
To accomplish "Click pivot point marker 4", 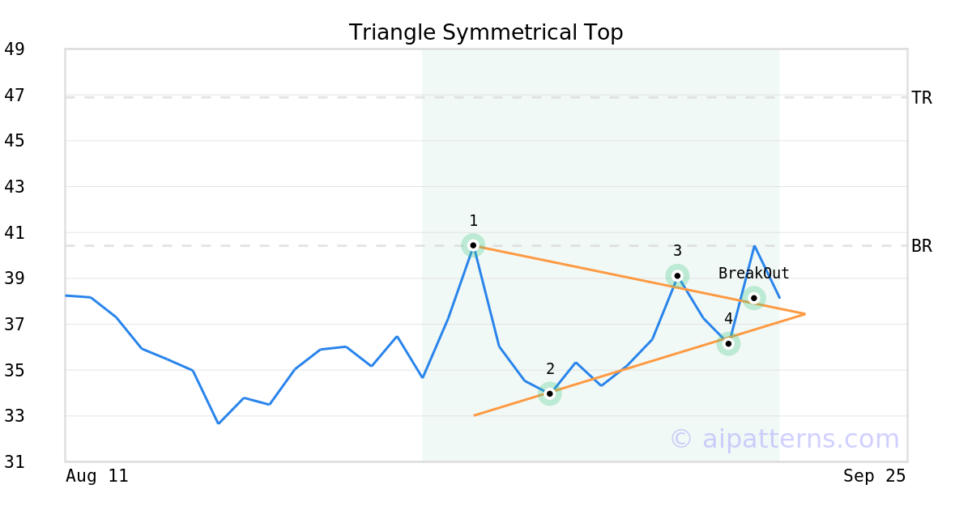I will coord(728,344).
